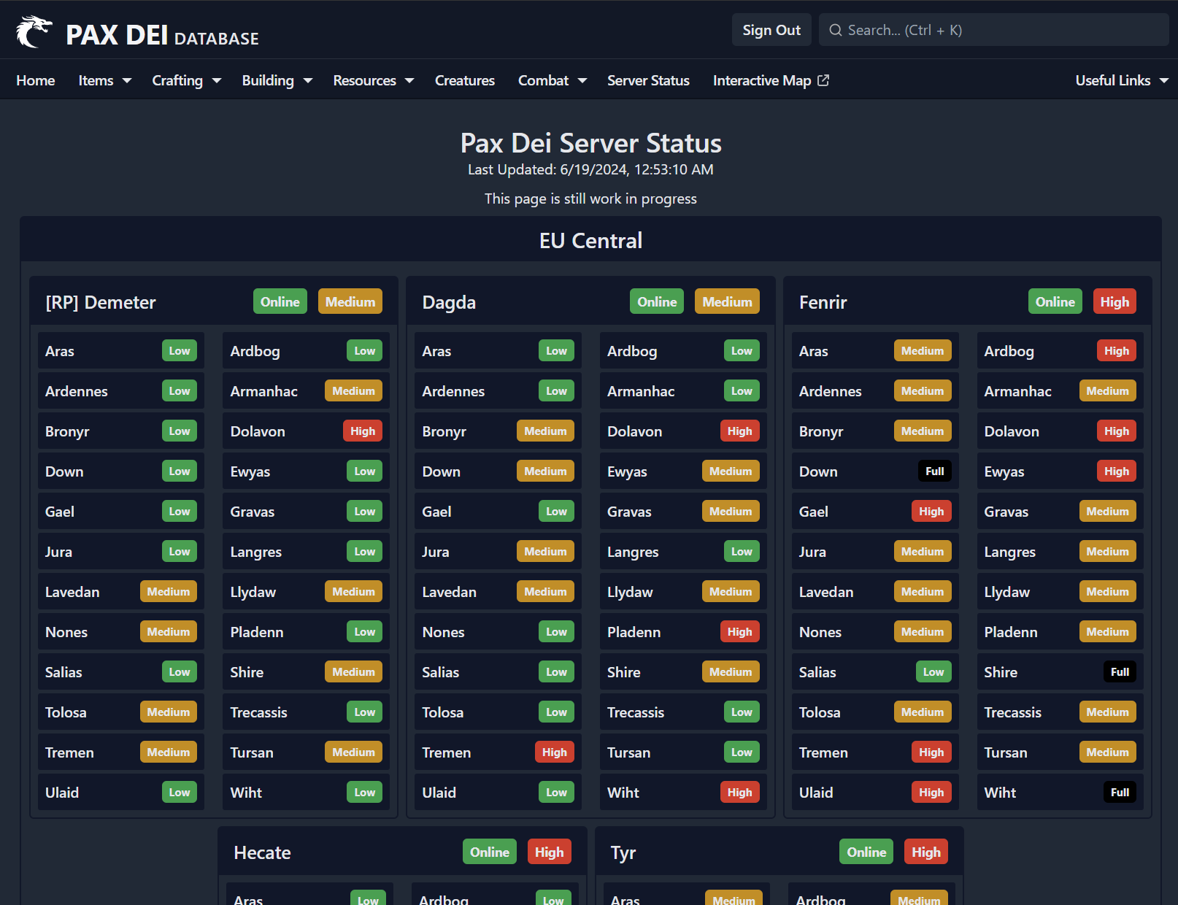Viewport: 1178px width, 905px height.
Task: Click the Tyr server heading
Action: click(x=623, y=852)
